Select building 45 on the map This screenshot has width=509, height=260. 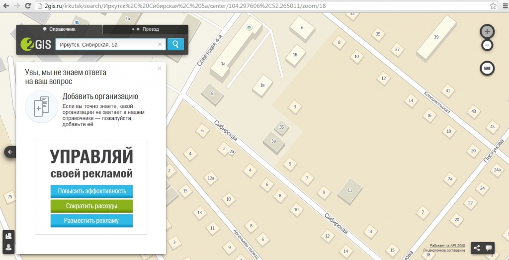tap(493, 127)
